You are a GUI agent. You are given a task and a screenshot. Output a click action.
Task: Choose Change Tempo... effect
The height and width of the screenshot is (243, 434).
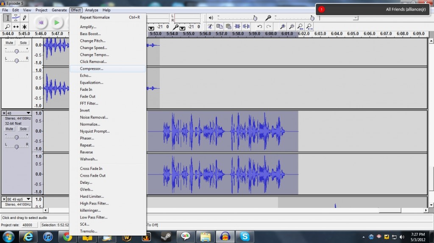click(108, 55)
